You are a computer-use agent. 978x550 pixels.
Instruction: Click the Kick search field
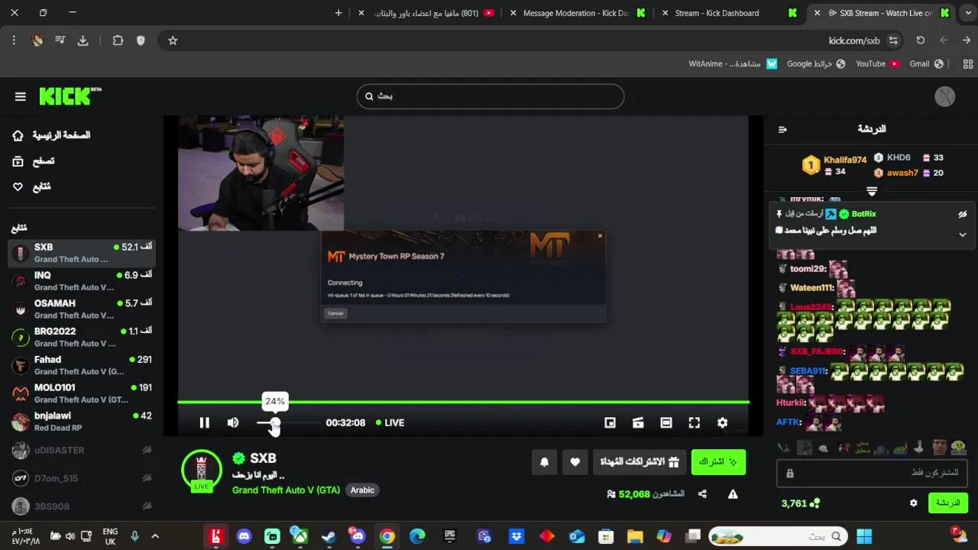pos(491,96)
